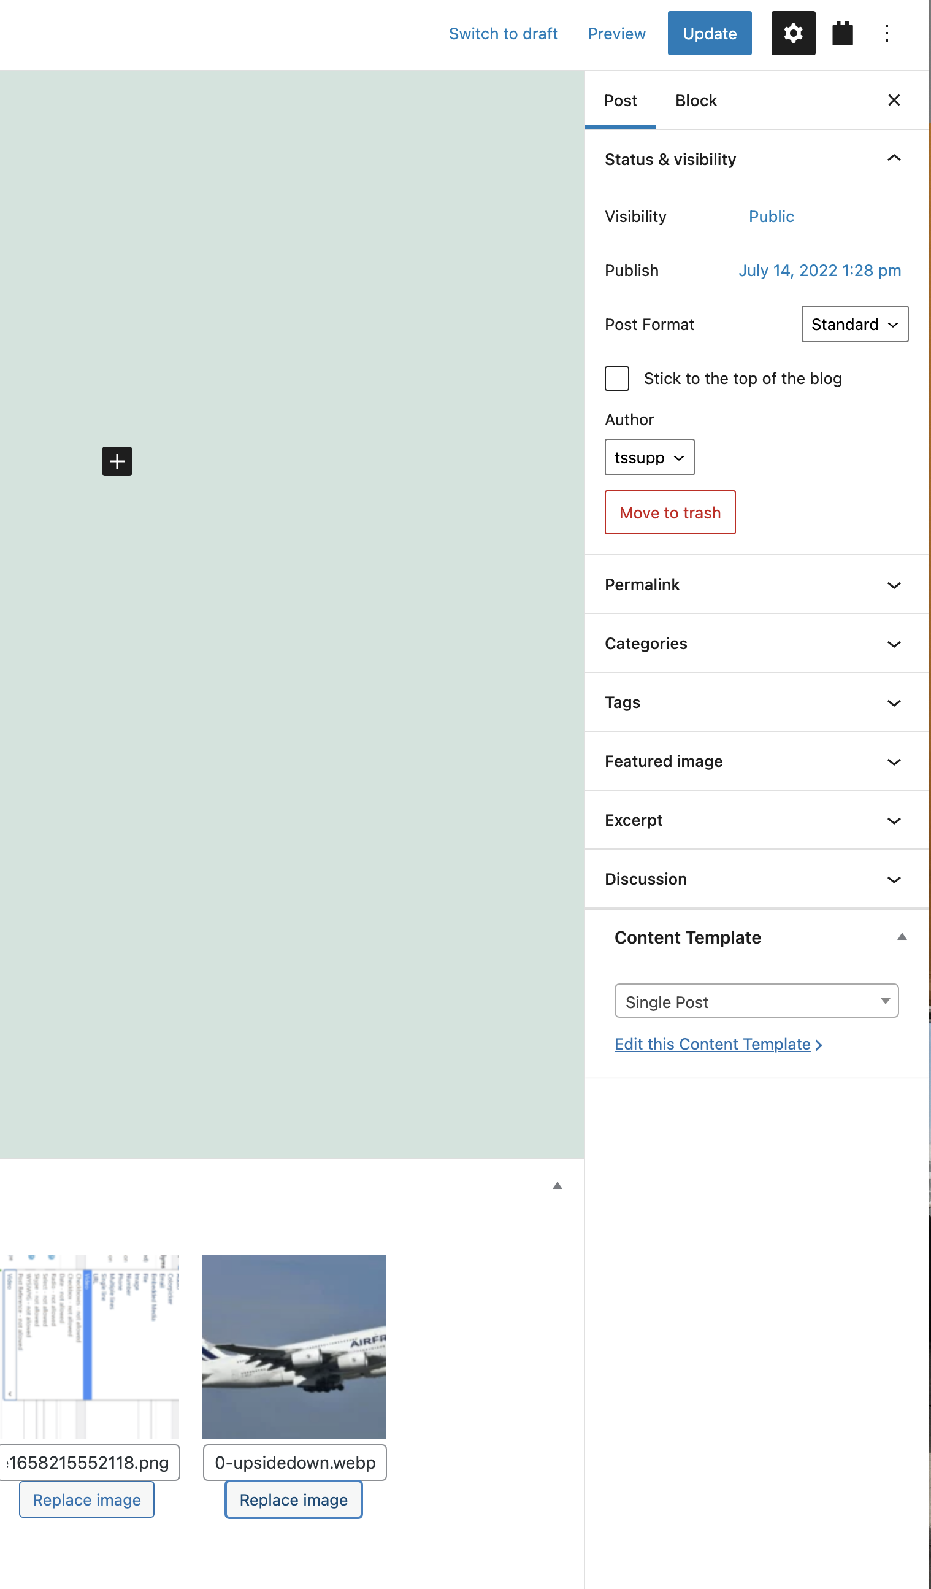Expand the Categories panel
This screenshot has height=1589, width=931.
tap(756, 643)
